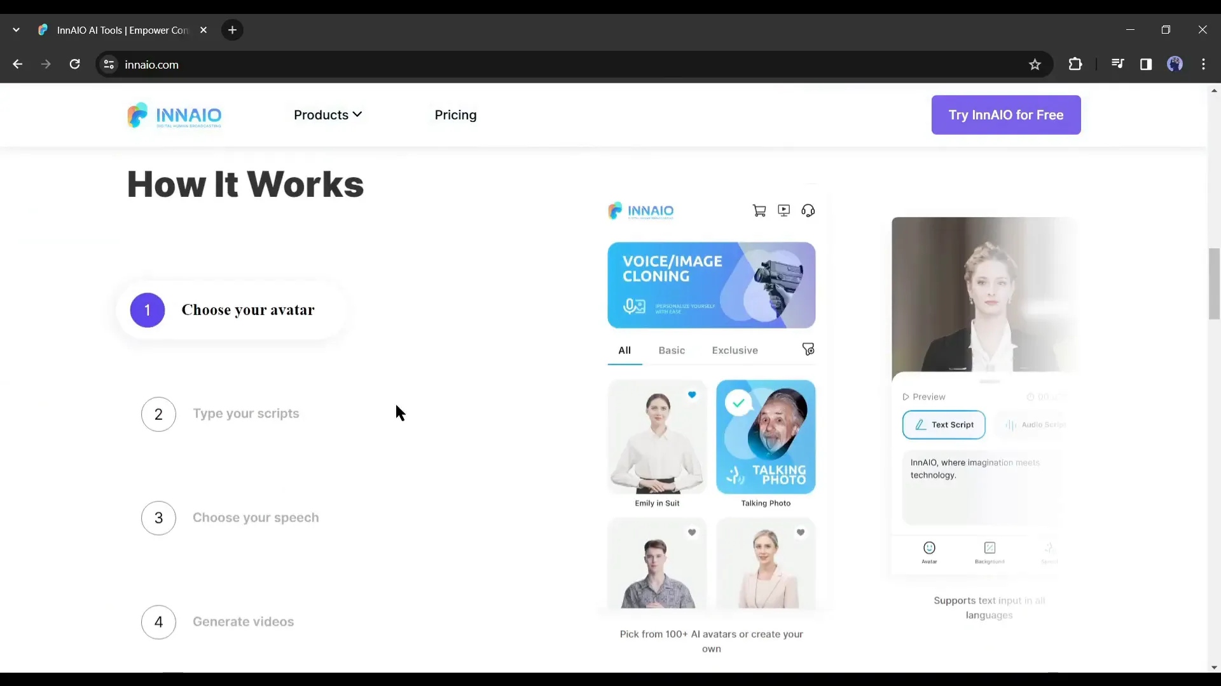The height and width of the screenshot is (686, 1221).
Task: Open the Pricing page link
Action: pos(455,115)
